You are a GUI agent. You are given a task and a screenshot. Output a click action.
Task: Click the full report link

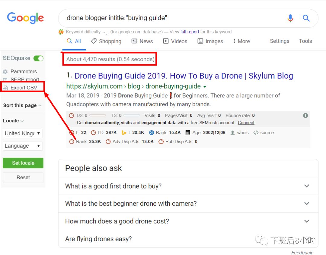point(190,32)
